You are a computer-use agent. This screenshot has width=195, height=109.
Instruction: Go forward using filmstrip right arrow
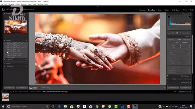(x=16, y=92)
